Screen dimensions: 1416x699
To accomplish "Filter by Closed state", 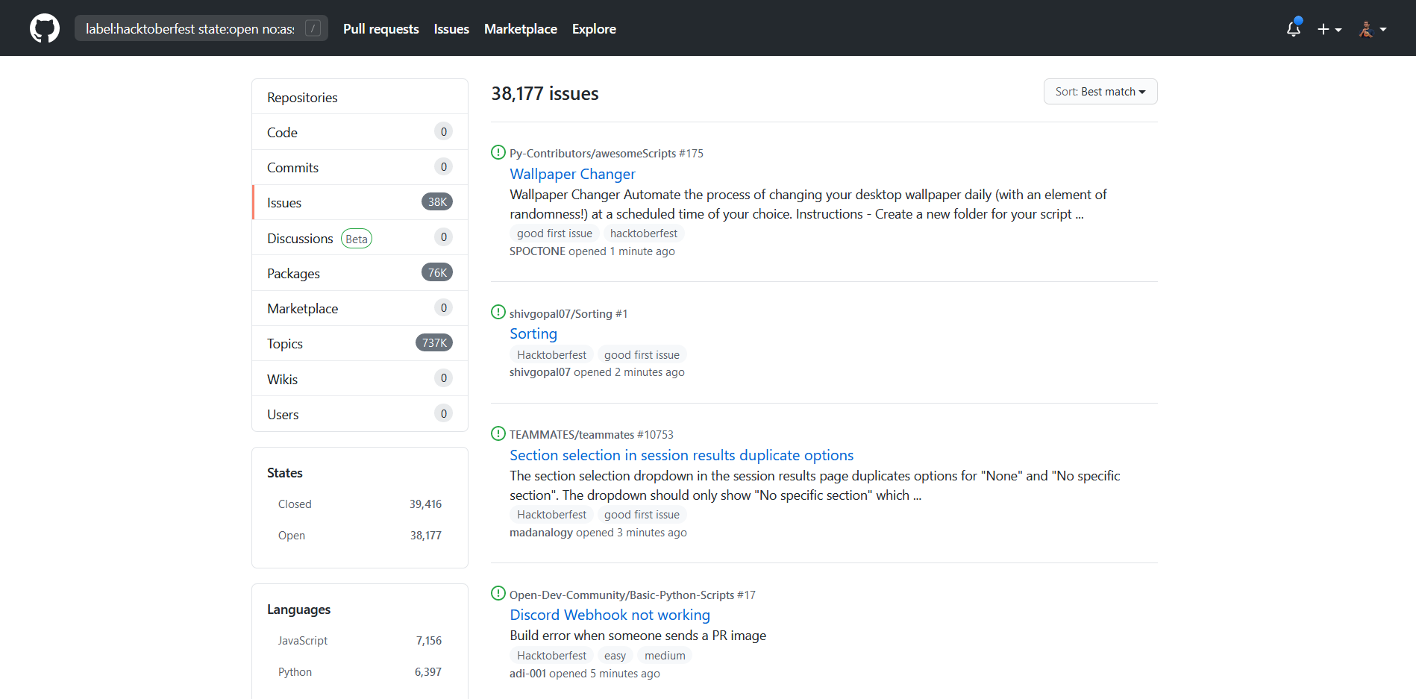I will [360, 504].
